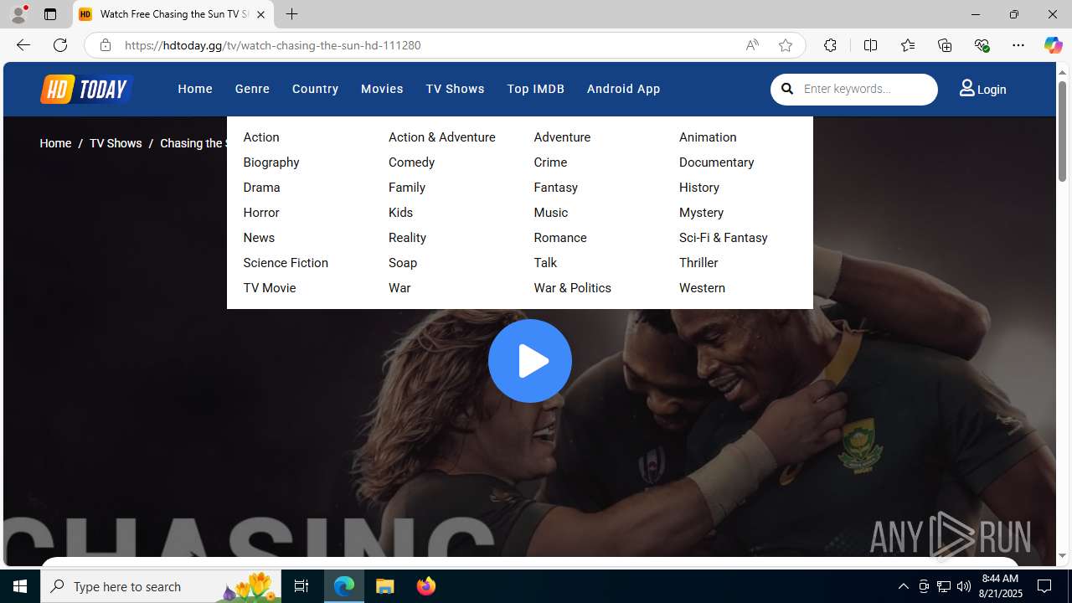Click the Windows taskbar search box
This screenshot has height=603, width=1072.
point(161,586)
